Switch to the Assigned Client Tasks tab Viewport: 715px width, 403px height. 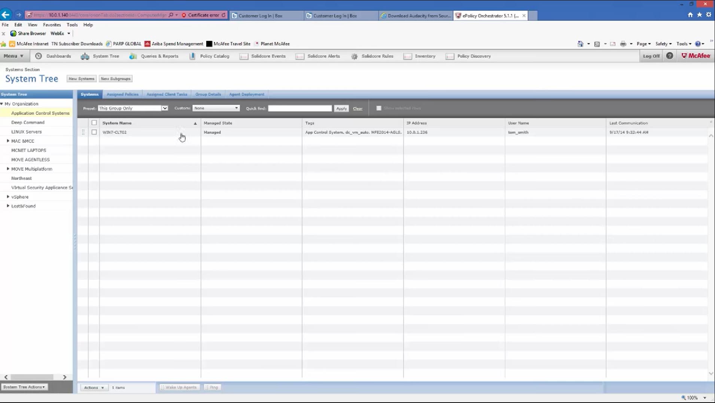[x=167, y=94]
